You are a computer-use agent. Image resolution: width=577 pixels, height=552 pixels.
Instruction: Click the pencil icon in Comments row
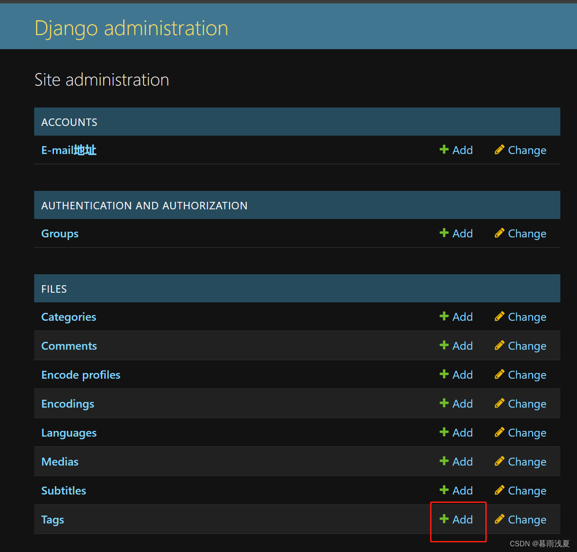tap(499, 345)
